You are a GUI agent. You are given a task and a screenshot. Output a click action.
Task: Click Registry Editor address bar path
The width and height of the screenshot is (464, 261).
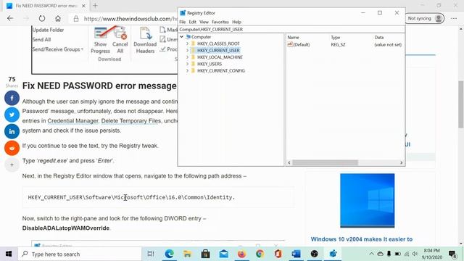coord(291,29)
